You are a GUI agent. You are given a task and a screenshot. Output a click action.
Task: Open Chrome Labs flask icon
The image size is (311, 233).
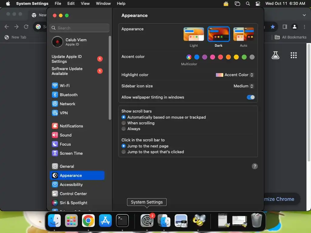pos(275,55)
